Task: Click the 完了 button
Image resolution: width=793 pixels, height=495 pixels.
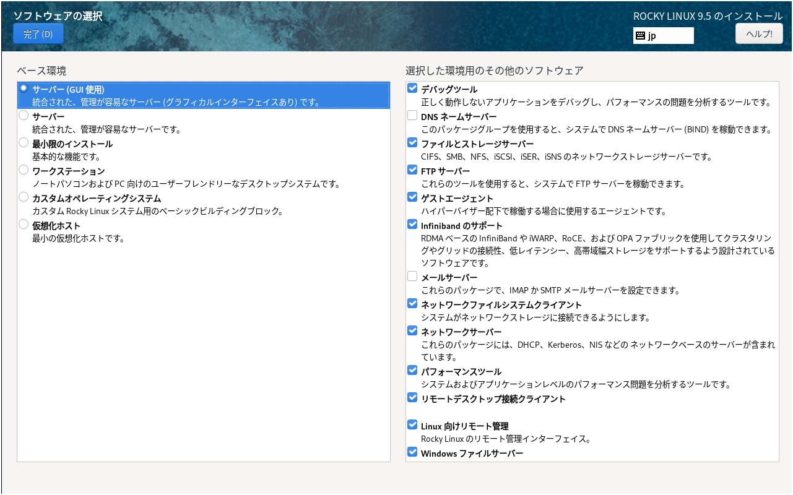Action: point(38,33)
